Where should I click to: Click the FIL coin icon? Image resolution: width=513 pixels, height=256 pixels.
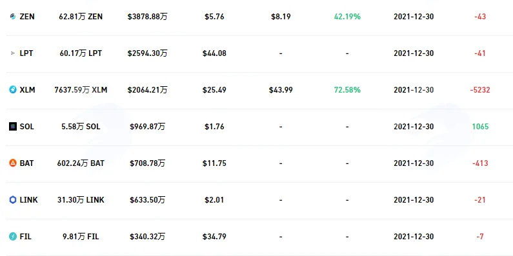coord(13,237)
